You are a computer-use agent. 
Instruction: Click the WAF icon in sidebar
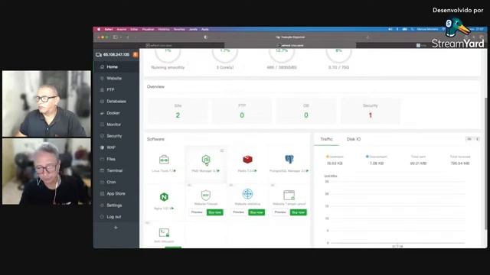coord(102,147)
